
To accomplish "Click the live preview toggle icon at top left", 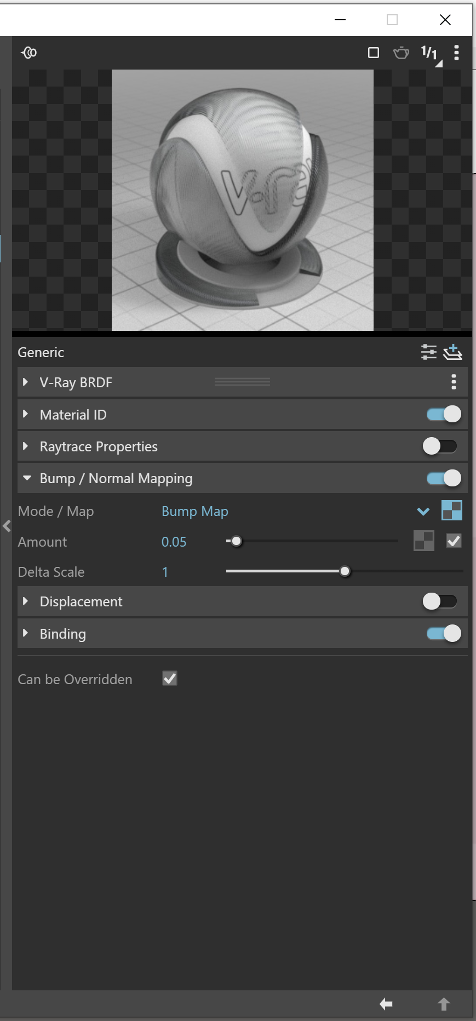I will tap(29, 53).
